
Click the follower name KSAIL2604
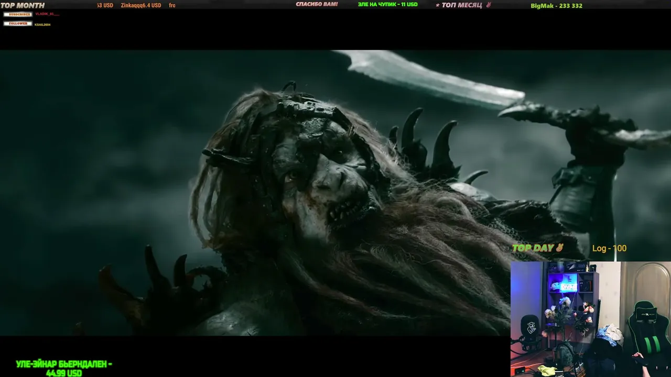[x=42, y=25]
